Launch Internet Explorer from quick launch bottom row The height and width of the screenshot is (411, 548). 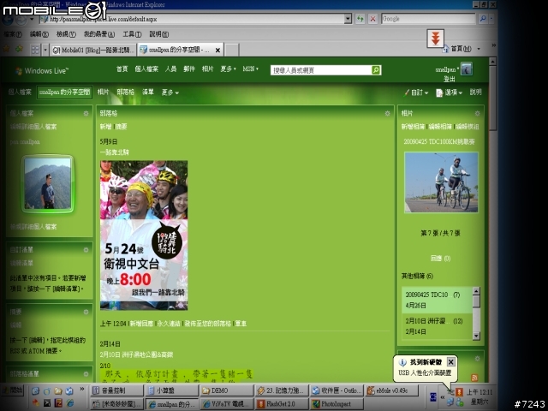click(70, 403)
